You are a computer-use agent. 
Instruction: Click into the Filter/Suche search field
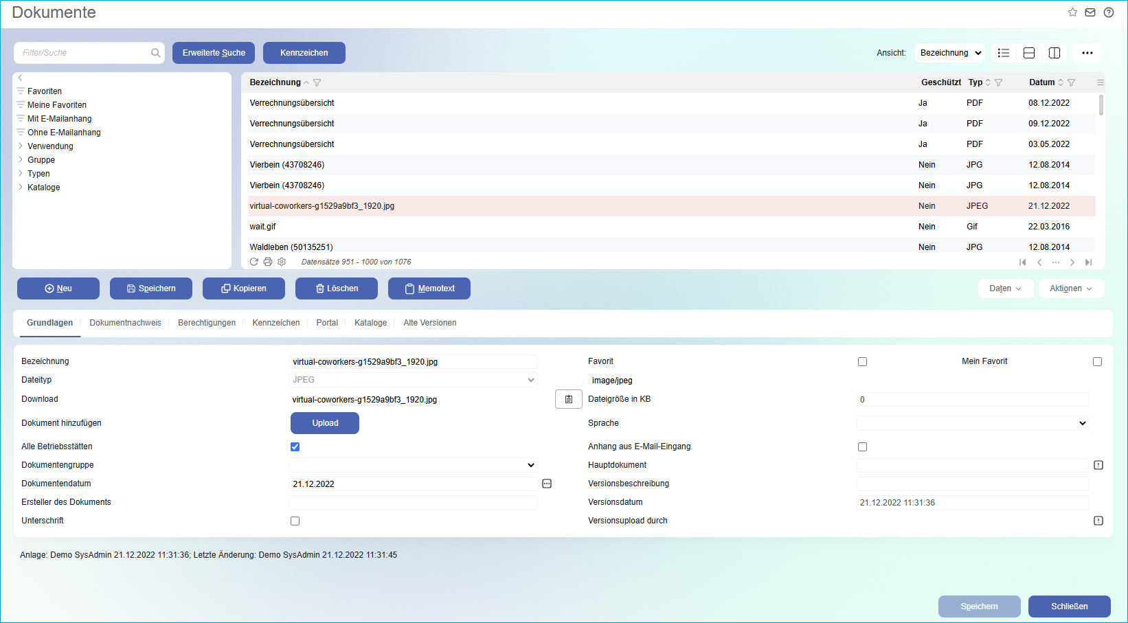point(85,53)
